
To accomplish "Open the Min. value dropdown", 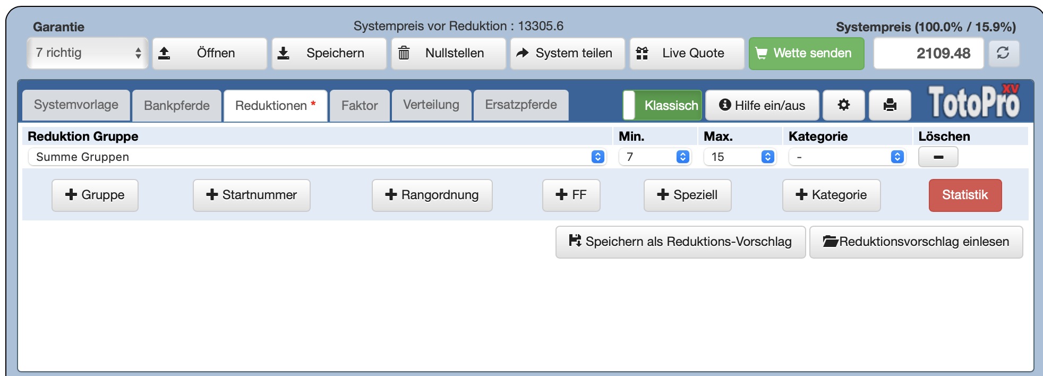I will click(x=655, y=157).
